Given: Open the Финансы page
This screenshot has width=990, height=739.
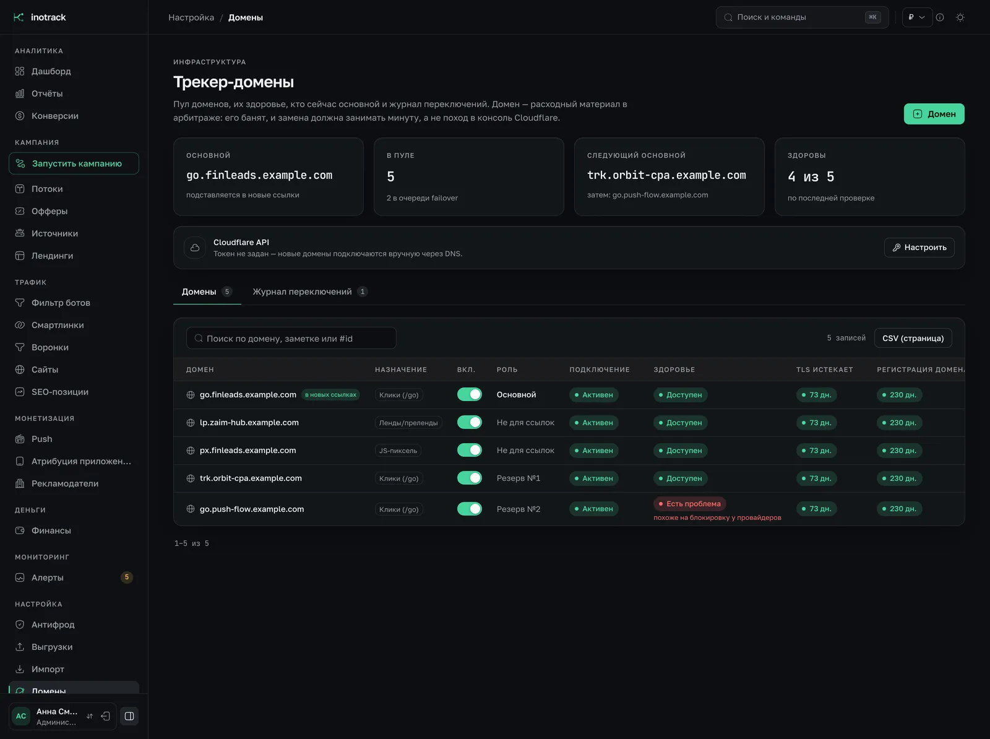Looking at the screenshot, I should (74, 530).
